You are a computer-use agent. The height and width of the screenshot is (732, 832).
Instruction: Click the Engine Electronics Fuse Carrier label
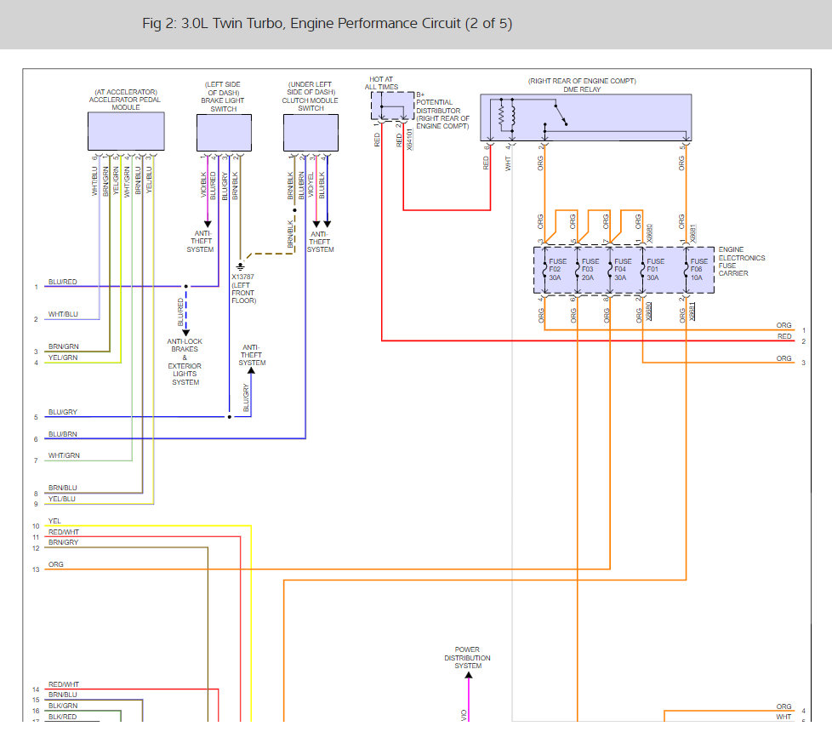point(742,261)
